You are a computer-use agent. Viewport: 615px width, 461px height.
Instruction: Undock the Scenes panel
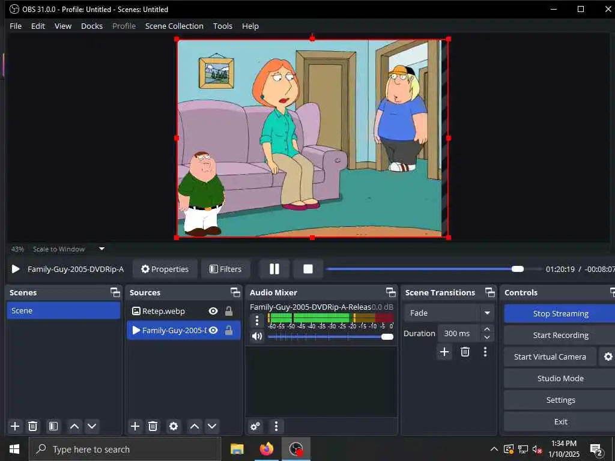pyautogui.click(x=115, y=292)
